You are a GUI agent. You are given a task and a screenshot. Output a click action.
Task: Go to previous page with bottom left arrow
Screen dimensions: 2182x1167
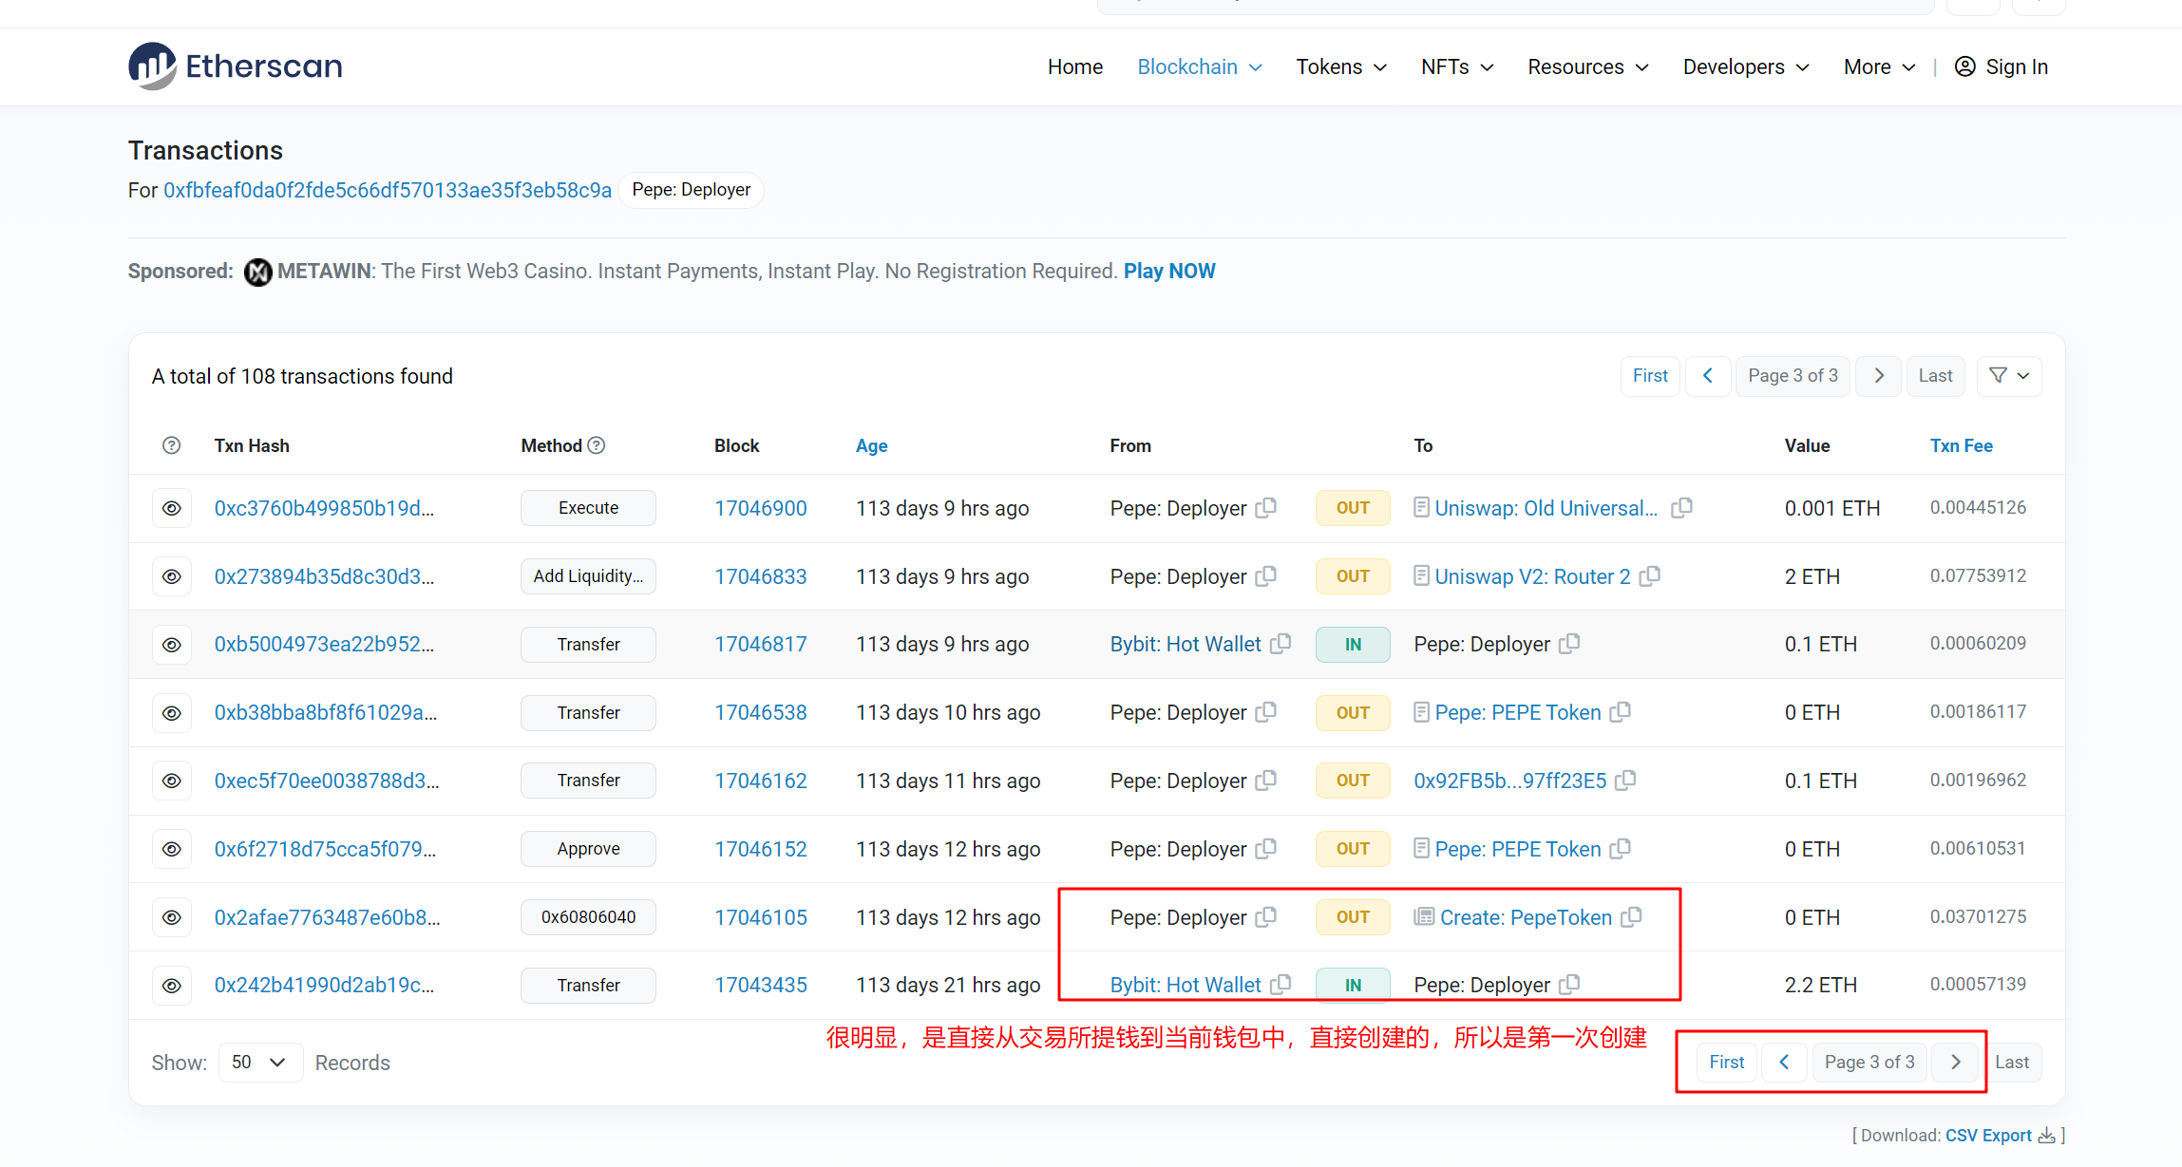click(1784, 1063)
